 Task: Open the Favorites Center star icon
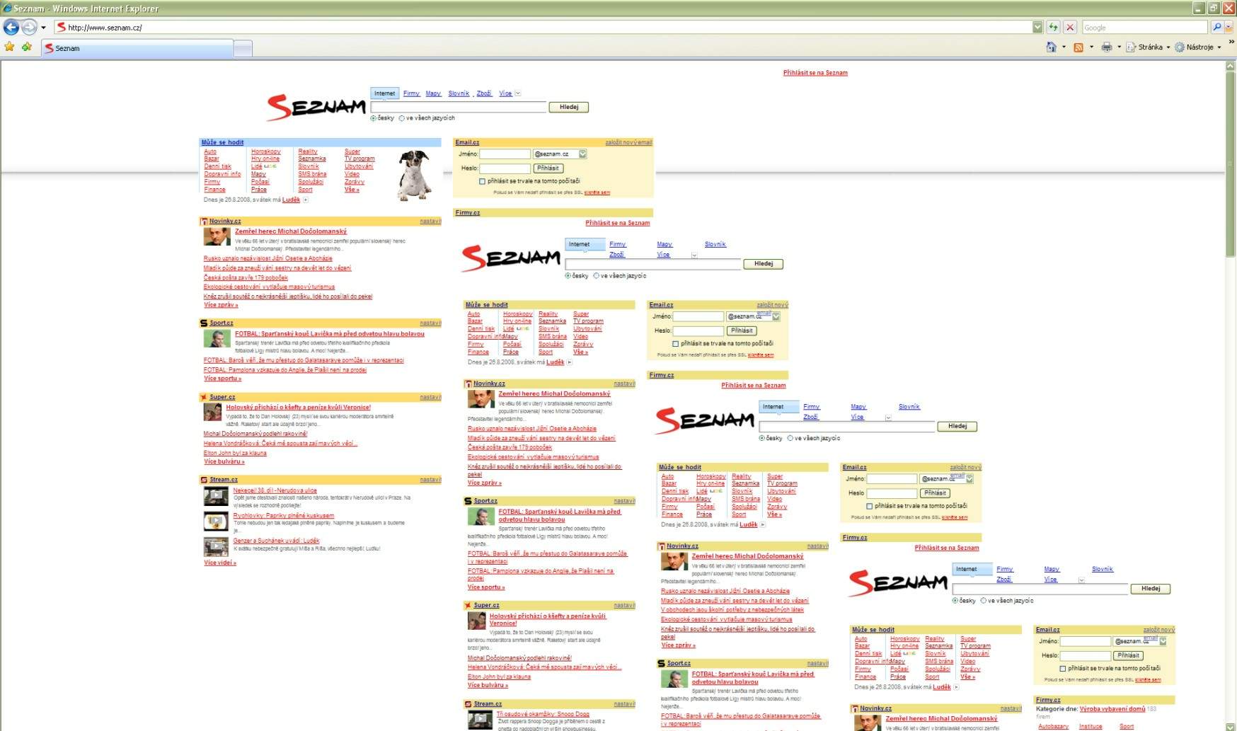click(x=9, y=47)
